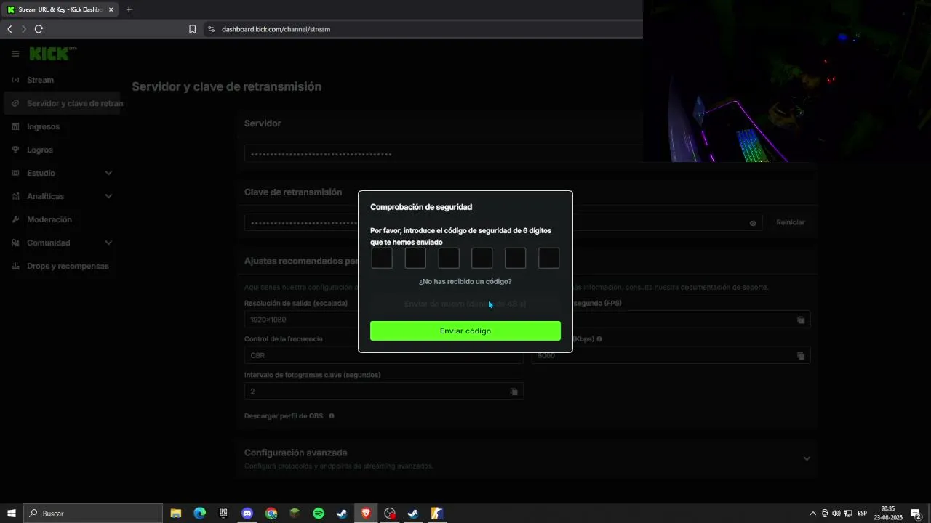Focus the last security code digit box
The width and height of the screenshot is (931, 523).
548,258
